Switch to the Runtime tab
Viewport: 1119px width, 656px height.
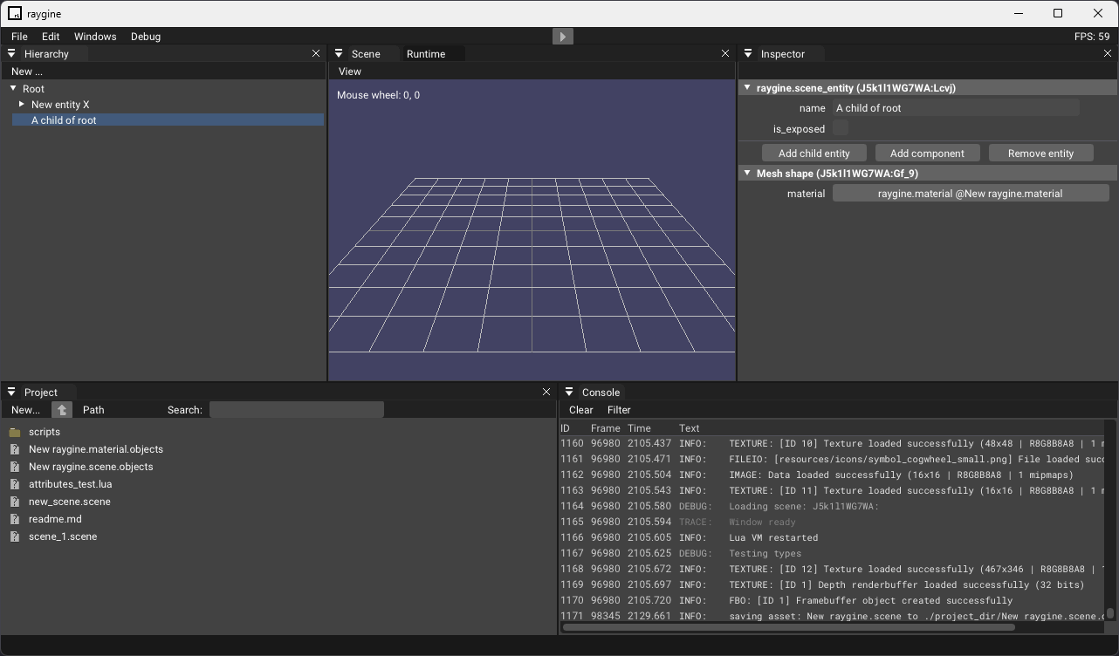(x=426, y=54)
